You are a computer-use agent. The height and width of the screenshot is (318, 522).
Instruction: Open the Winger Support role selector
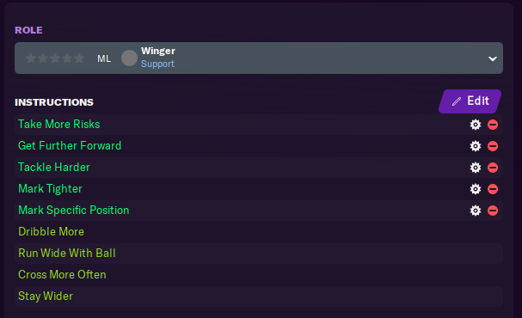259,58
